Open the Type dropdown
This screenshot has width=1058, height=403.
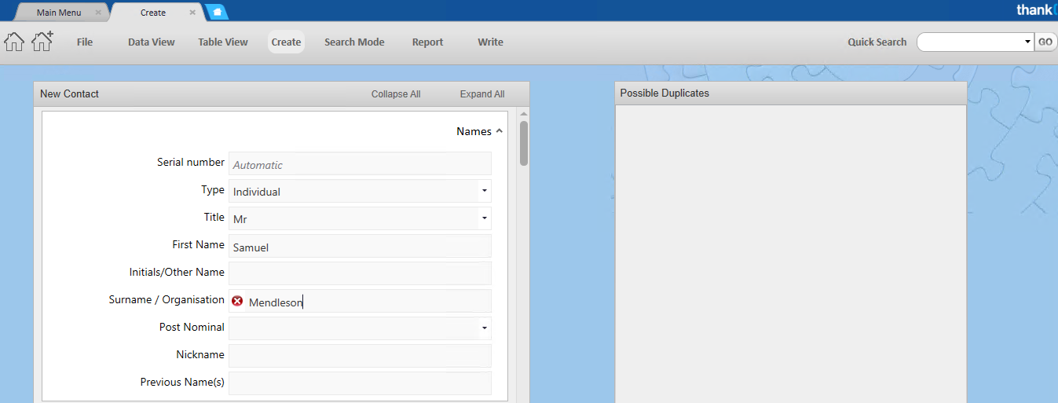click(x=484, y=191)
